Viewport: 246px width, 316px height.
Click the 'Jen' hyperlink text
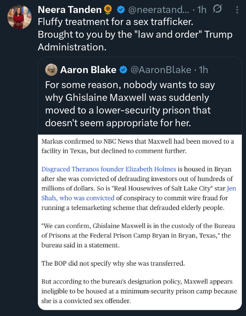coord(231,188)
